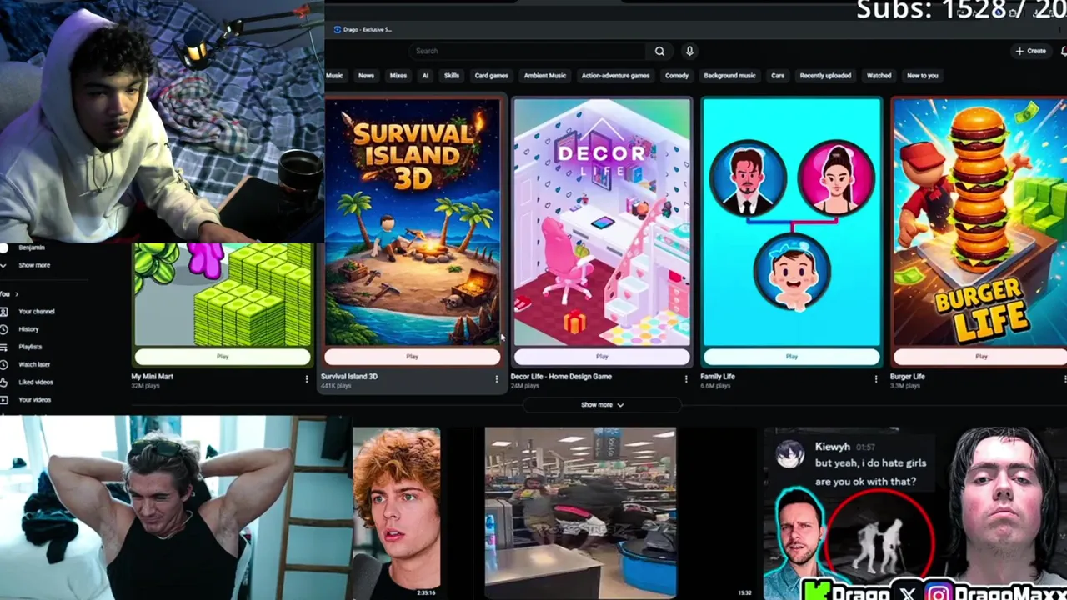Select the Cars filter chip
1067x600 pixels.
(778, 76)
